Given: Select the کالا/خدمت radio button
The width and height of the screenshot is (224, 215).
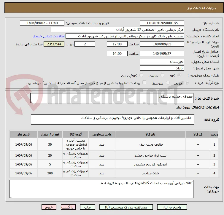Looking at the screenshot, I should [x=141, y=75].
